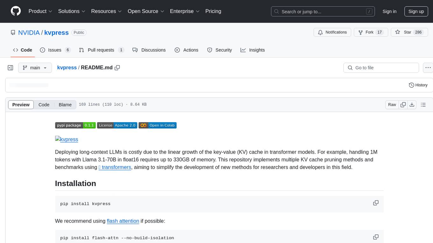This screenshot has height=243, width=433.
Task: Open more file actions ellipsis menu
Action: pyautogui.click(x=428, y=68)
